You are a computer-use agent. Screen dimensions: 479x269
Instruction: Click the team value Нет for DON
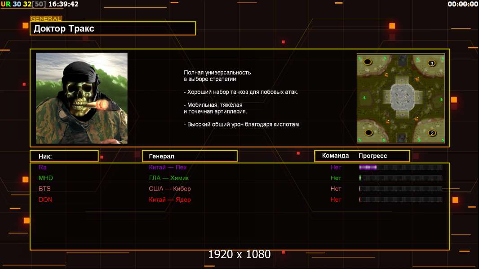(336, 200)
